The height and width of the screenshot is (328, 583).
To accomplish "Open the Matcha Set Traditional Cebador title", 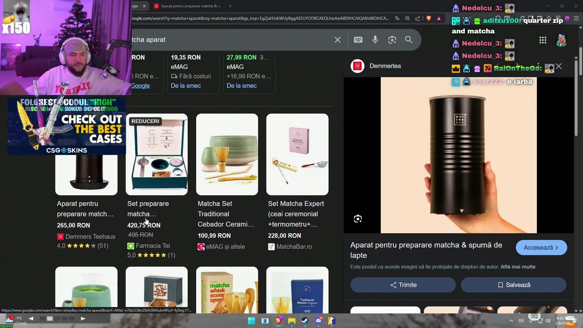I will [x=226, y=214].
